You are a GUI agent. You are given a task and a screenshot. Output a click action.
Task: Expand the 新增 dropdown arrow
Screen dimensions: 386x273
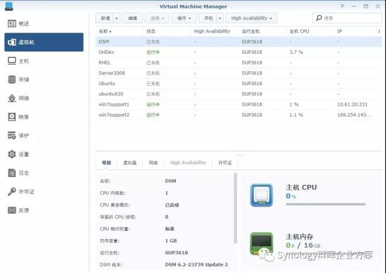coord(117,18)
